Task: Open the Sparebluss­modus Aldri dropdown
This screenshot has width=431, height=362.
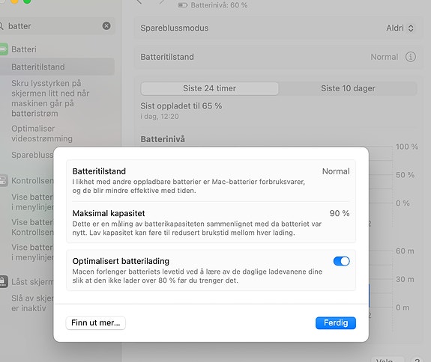Action: point(400,28)
